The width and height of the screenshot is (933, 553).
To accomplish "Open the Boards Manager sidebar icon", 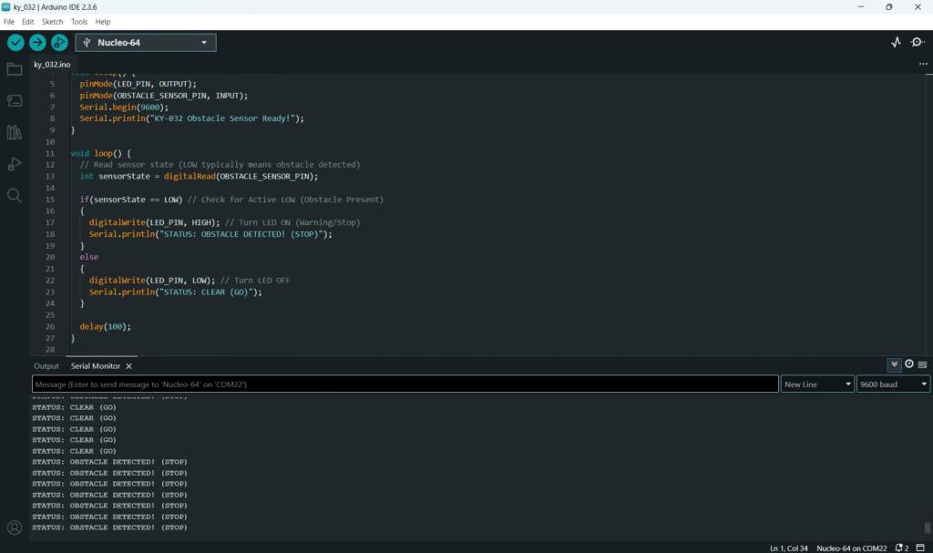I will tap(15, 101).
